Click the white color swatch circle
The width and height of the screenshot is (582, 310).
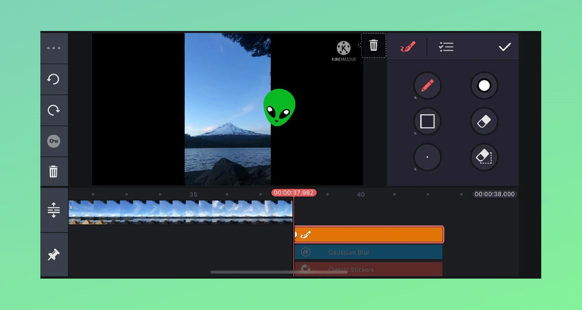point(484,86)
